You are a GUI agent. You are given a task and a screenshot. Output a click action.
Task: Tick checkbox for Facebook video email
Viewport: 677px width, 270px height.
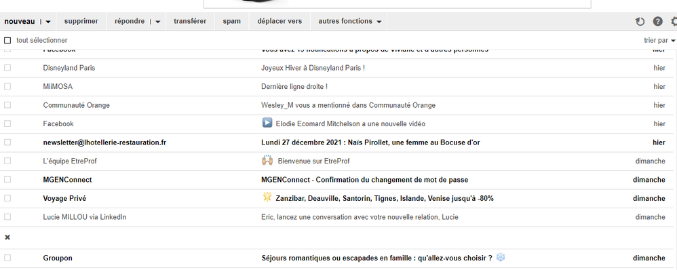coord(7,123)
